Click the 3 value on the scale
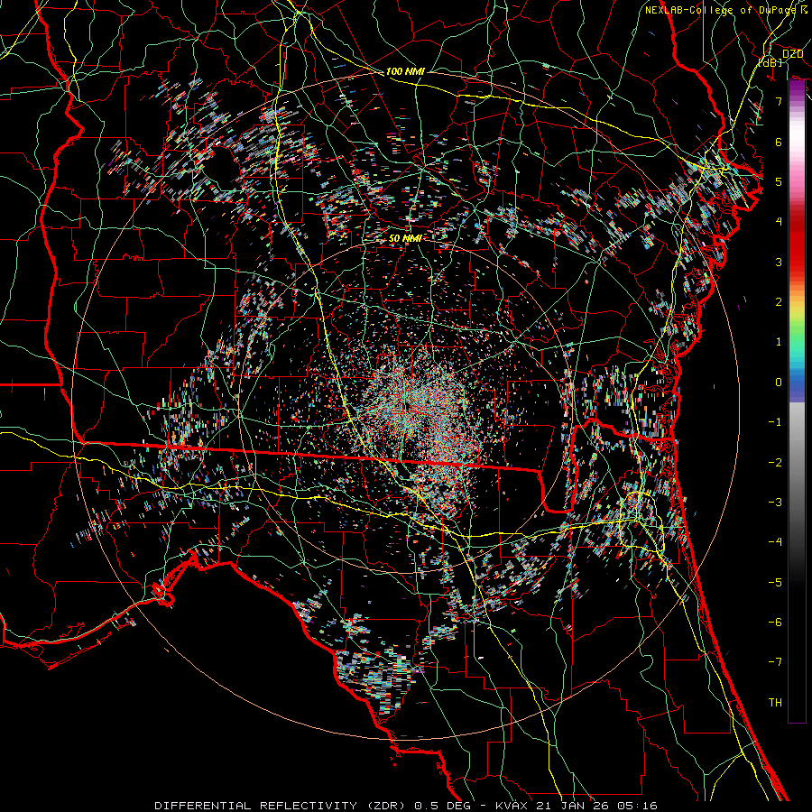812x812 pixels. (x=779, y=262)
